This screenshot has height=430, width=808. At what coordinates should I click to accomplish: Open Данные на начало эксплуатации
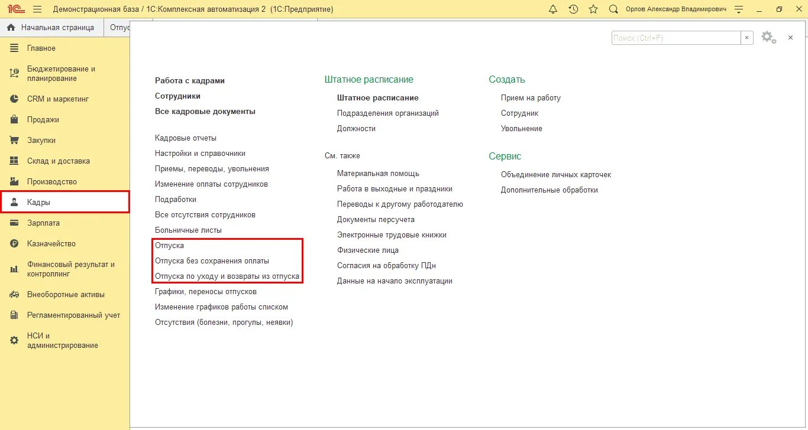coord(395,281)
